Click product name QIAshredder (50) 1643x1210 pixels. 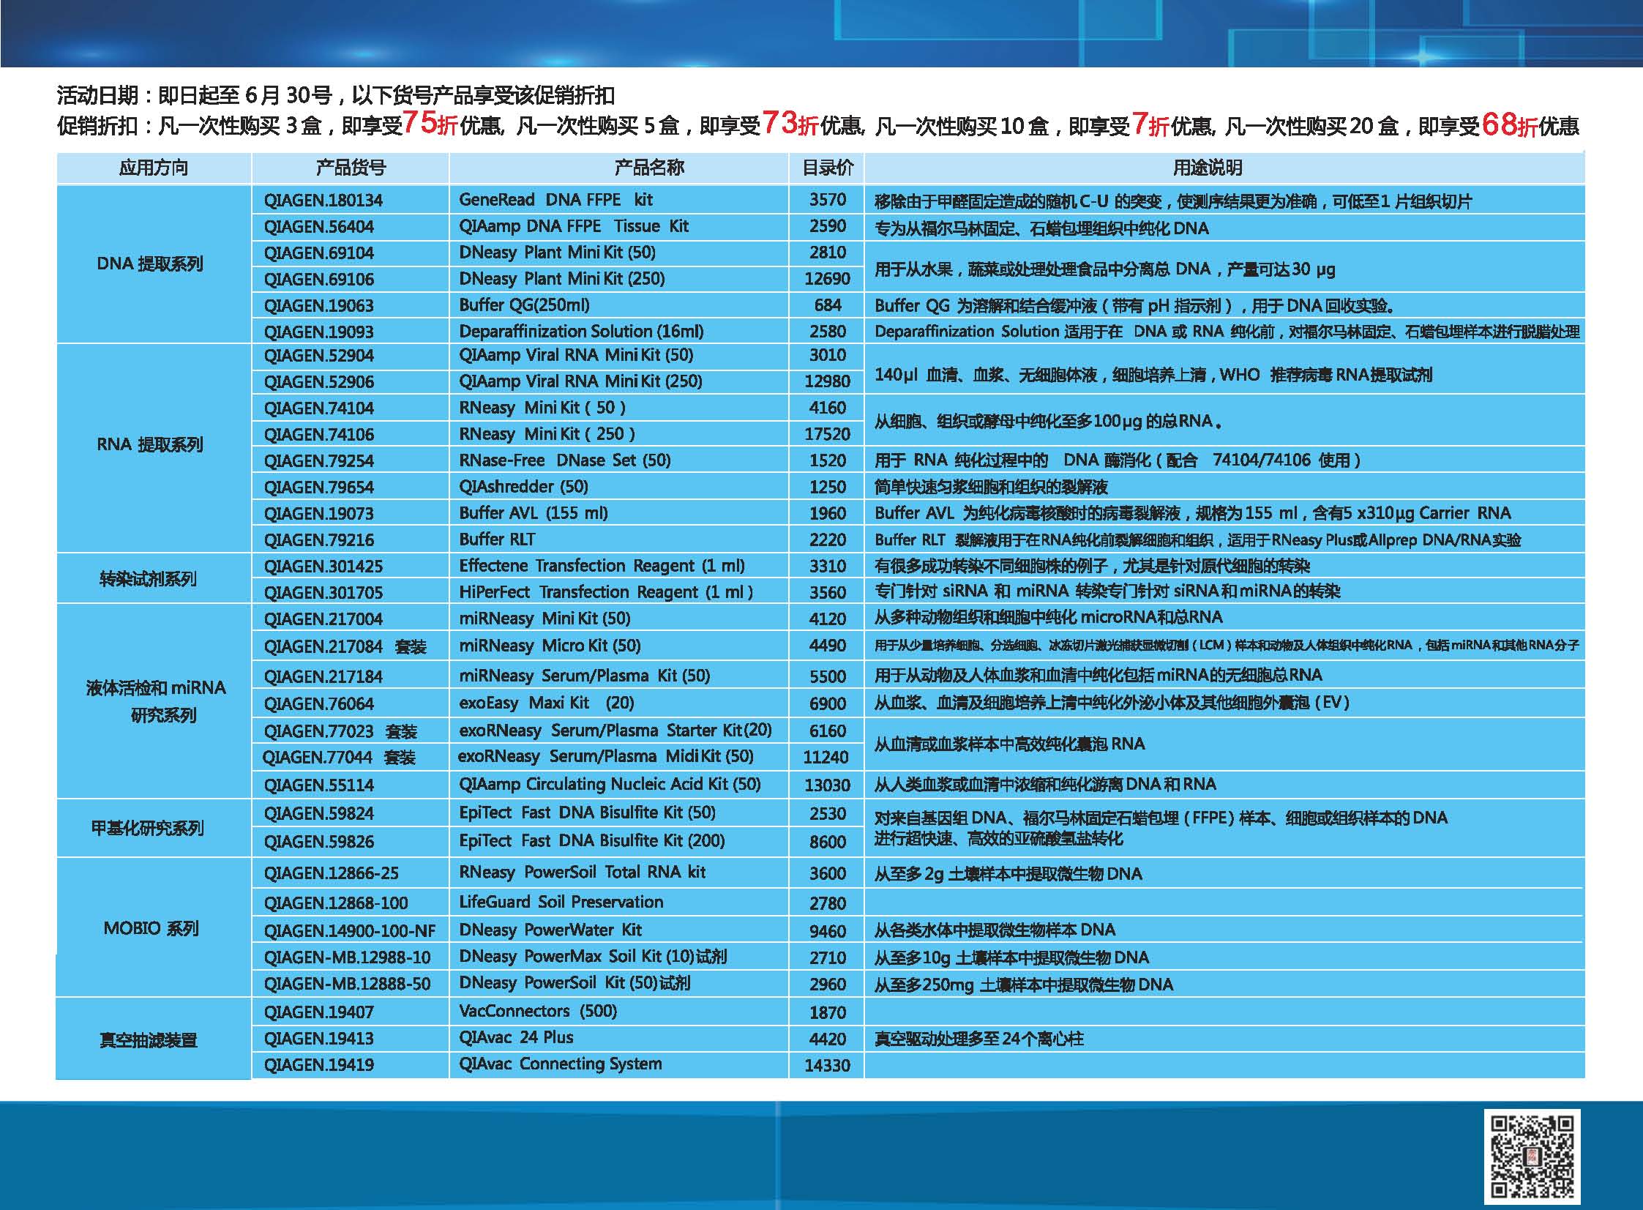click(x=523, y=486)
